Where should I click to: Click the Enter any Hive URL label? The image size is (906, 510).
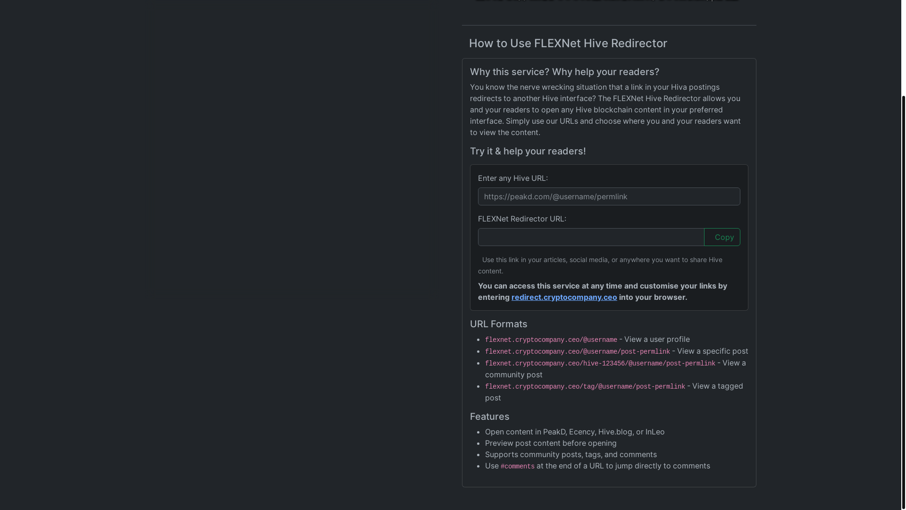pos(512,178)
